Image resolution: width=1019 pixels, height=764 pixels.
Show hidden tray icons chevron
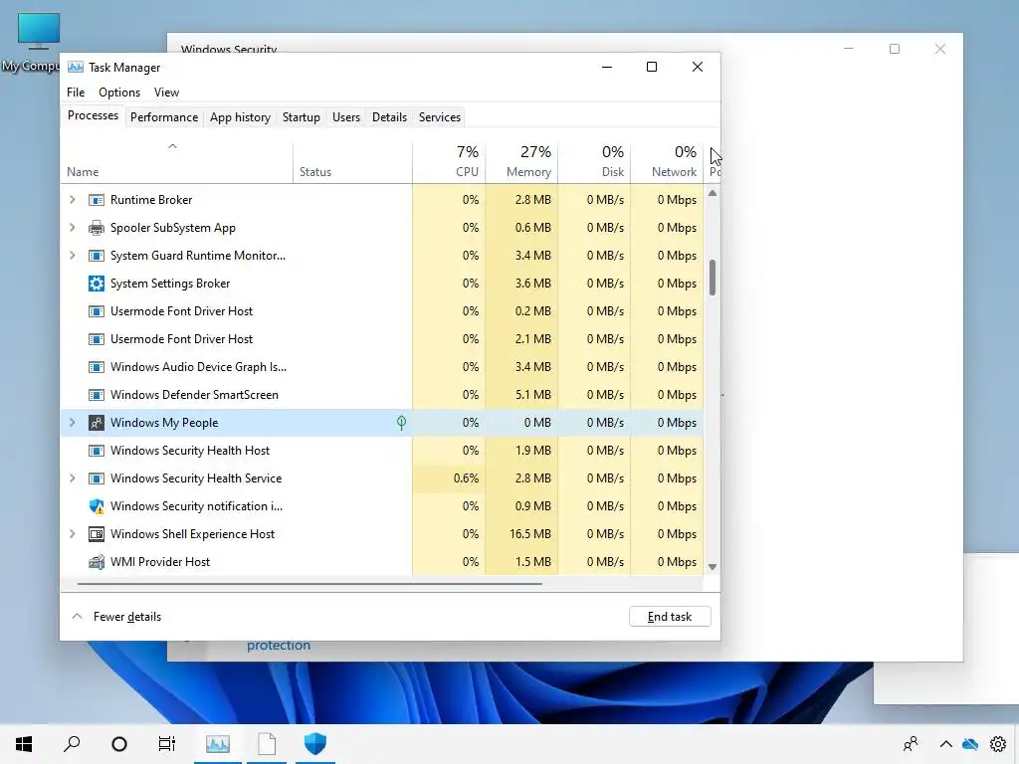pyautogui.click(x=945, y=744)
